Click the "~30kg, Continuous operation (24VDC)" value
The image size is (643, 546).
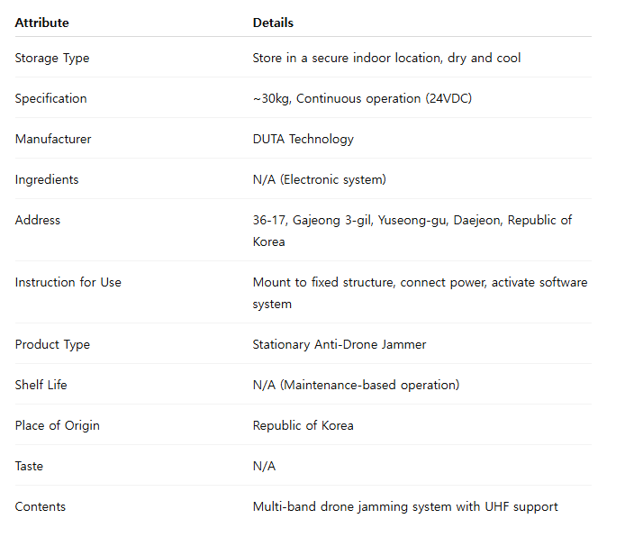[x=362, y=99]
